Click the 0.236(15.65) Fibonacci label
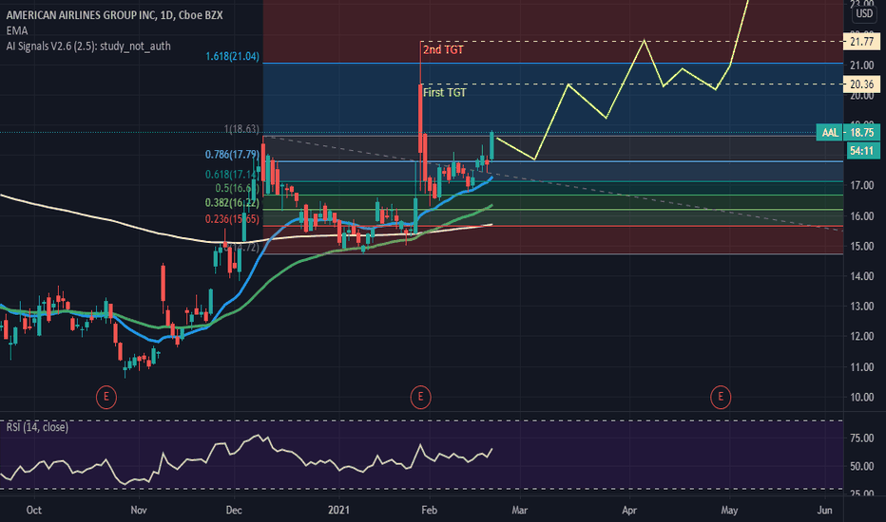This screenshot has height=522, width=886. click(x=232, y=219)
